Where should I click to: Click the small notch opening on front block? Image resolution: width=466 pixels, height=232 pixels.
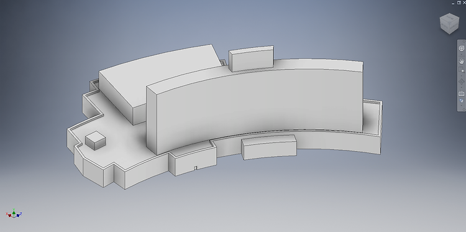pyautogui.click(x=195, y=168)
